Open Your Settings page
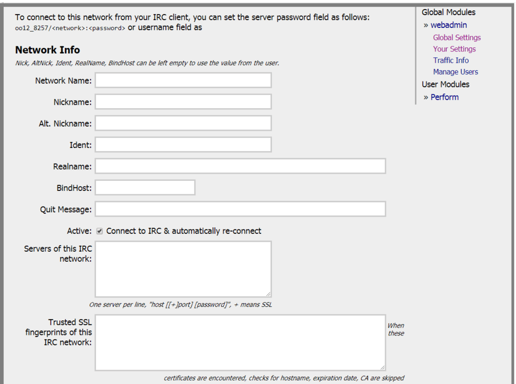 (454, 49)
